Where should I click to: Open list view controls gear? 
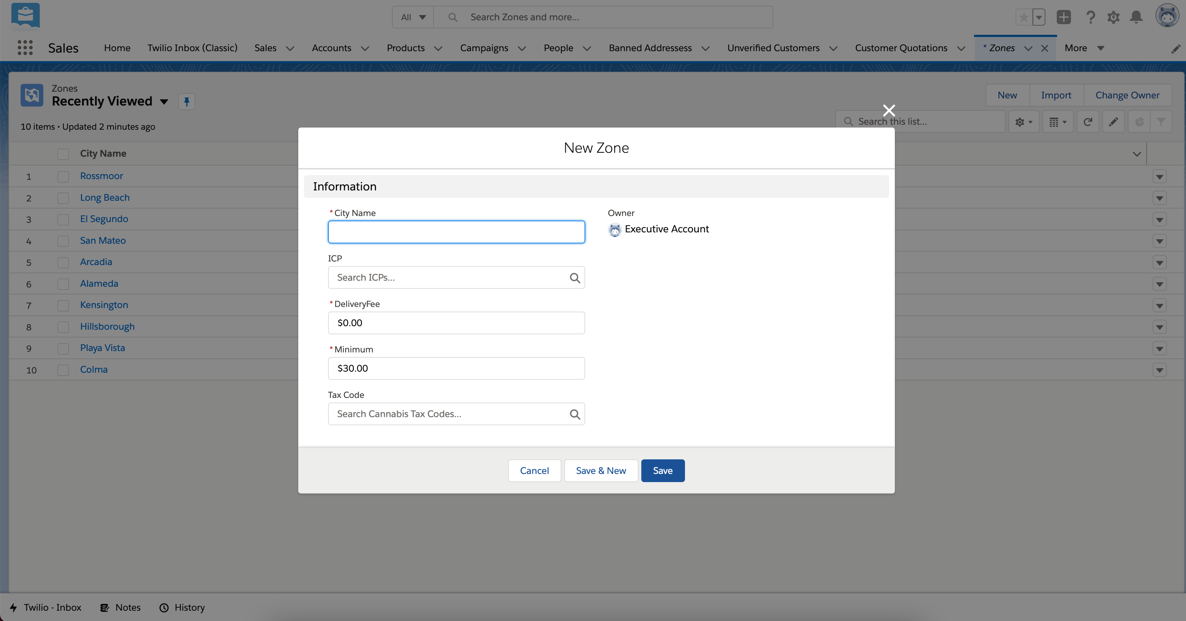tap(1024, 121)
